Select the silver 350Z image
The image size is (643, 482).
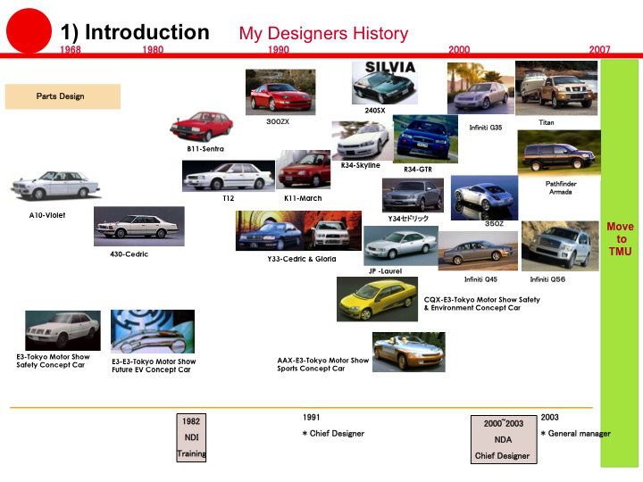[x=484, y=198]
